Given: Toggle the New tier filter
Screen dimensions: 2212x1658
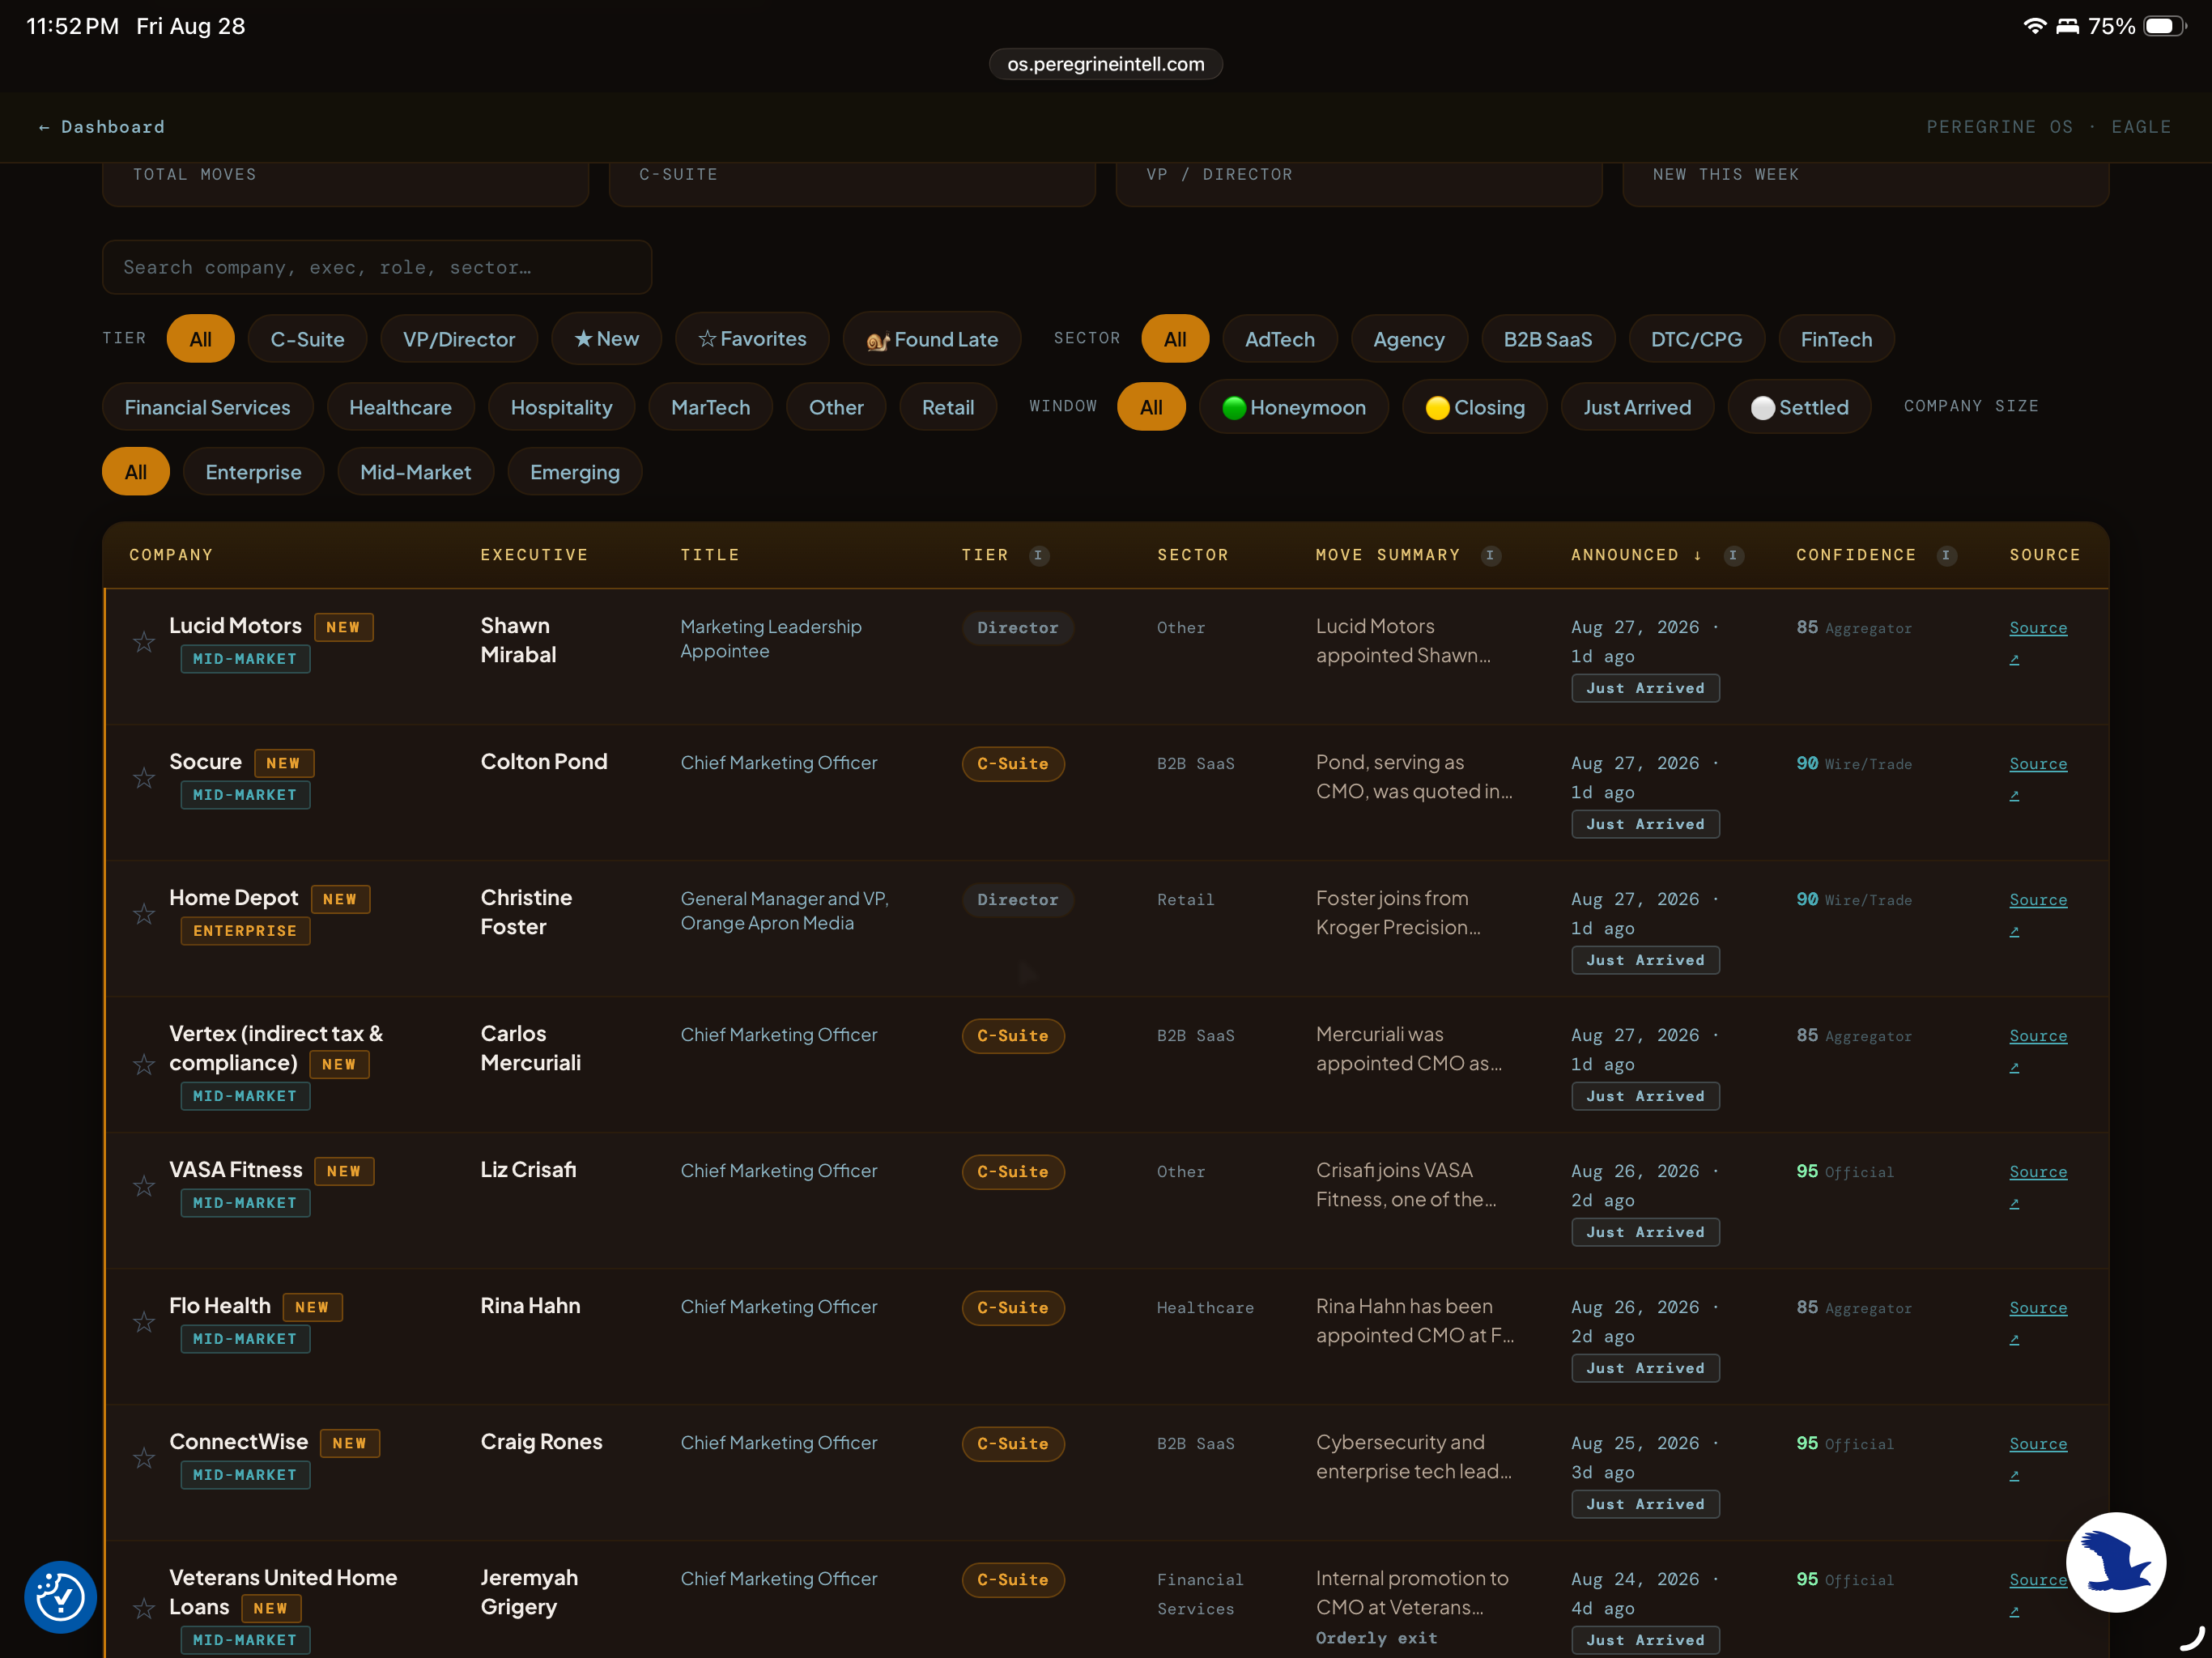Looking at the screenshot, I should click(x=607, y=339).
